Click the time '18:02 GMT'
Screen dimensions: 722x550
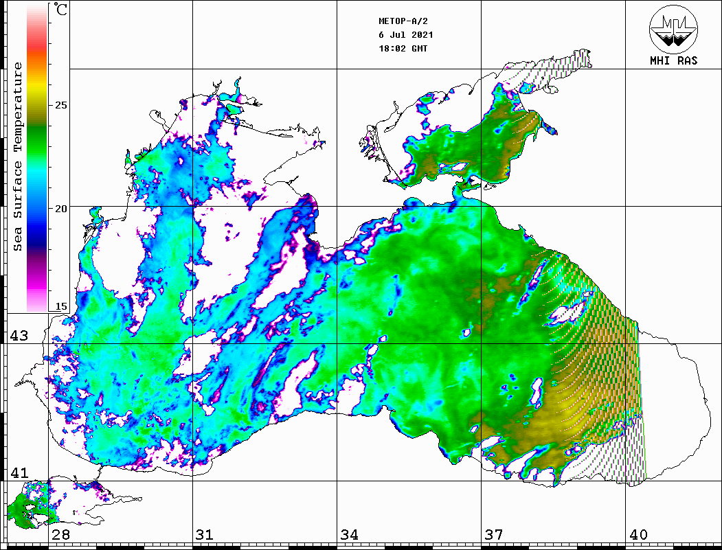click(403, 48)
